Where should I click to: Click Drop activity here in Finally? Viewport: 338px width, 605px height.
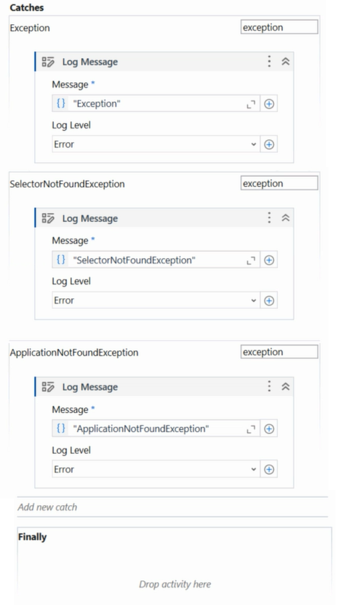point(175,584)
